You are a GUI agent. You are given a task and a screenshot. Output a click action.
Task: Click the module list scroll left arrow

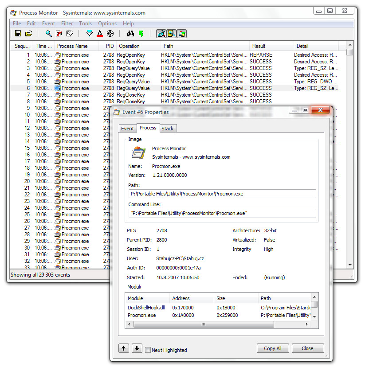click(129, 324)
